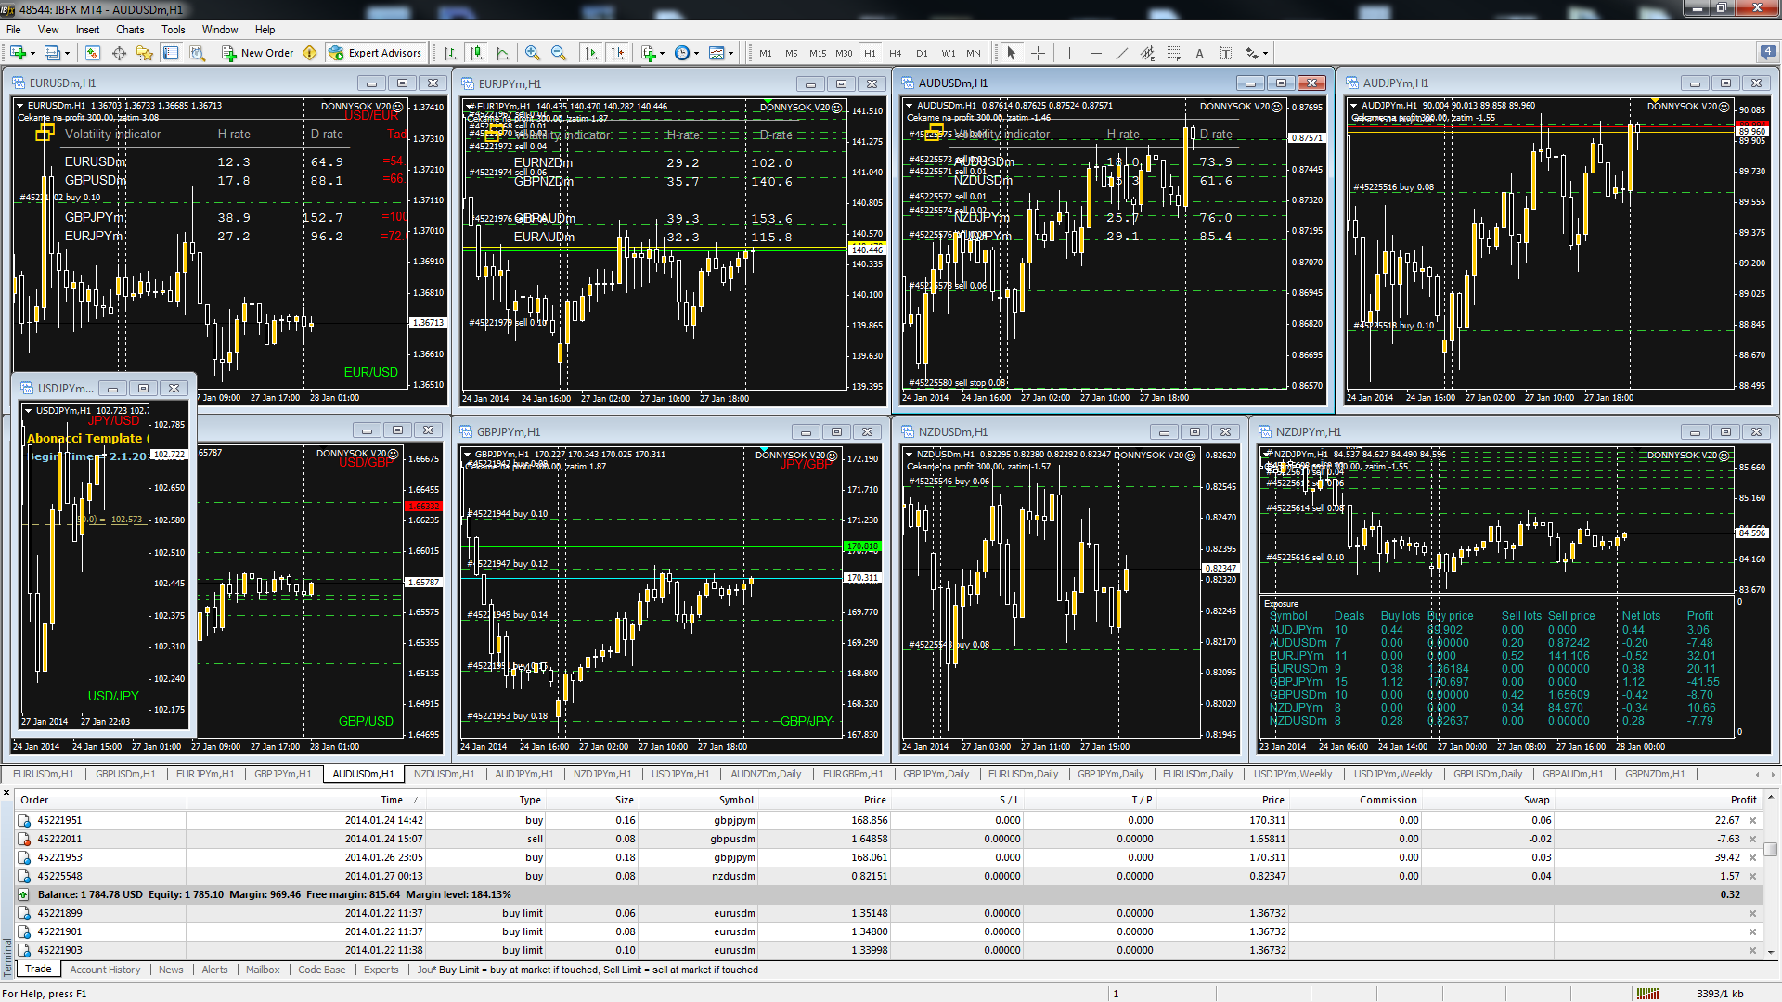Toggle the Chart Shift icon
This screenshot has width=1782, height=1002.
[617, 53]
